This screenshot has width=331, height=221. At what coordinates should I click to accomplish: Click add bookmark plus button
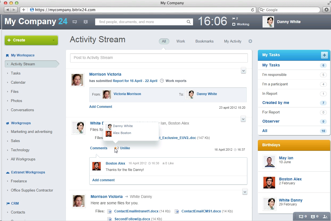point(23,10)
